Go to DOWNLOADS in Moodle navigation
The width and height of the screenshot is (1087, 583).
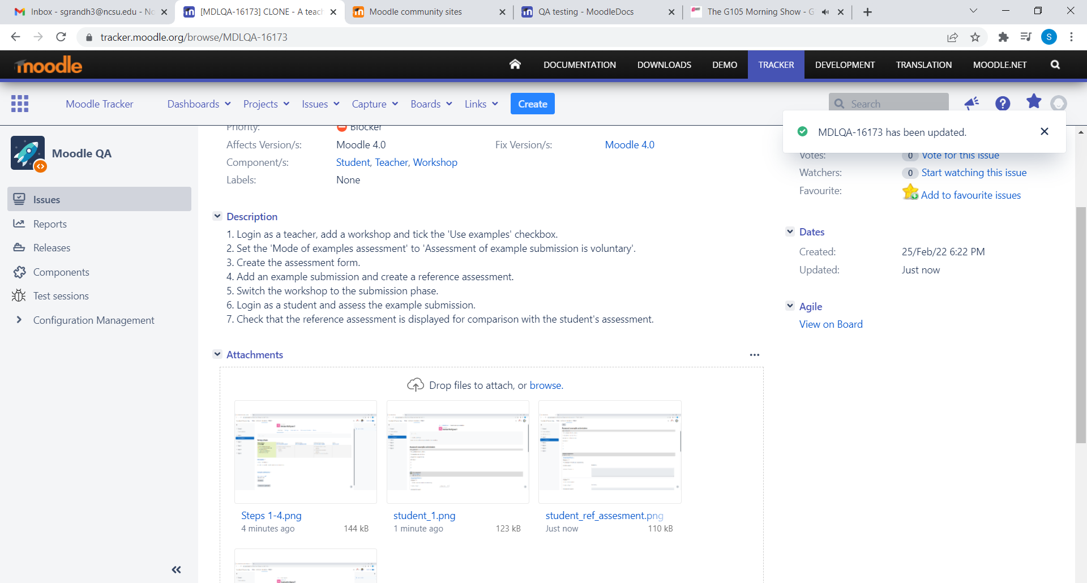pyautogui.click(x=664, y=65)
